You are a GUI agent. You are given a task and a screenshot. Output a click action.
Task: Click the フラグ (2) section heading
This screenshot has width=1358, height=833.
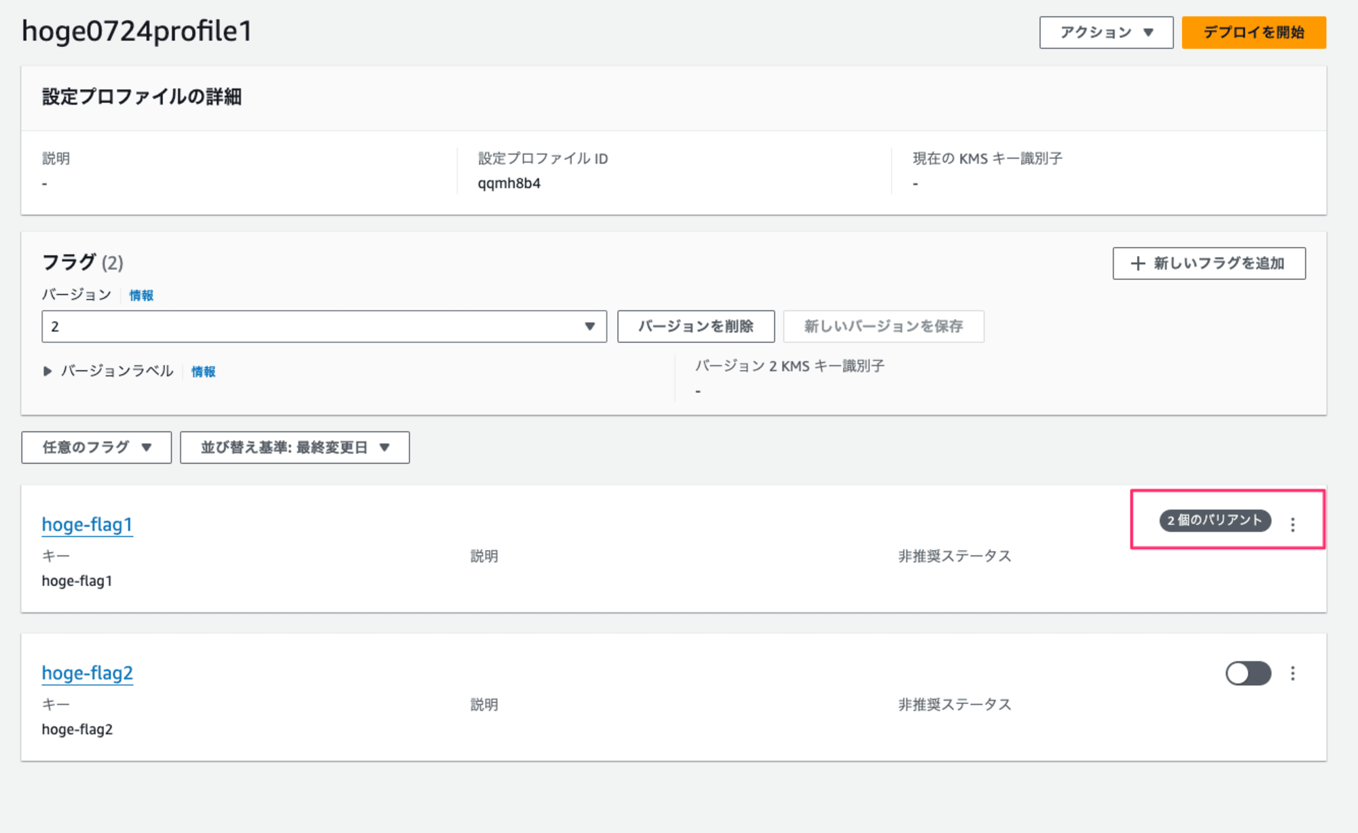click(x=82, y=262)
